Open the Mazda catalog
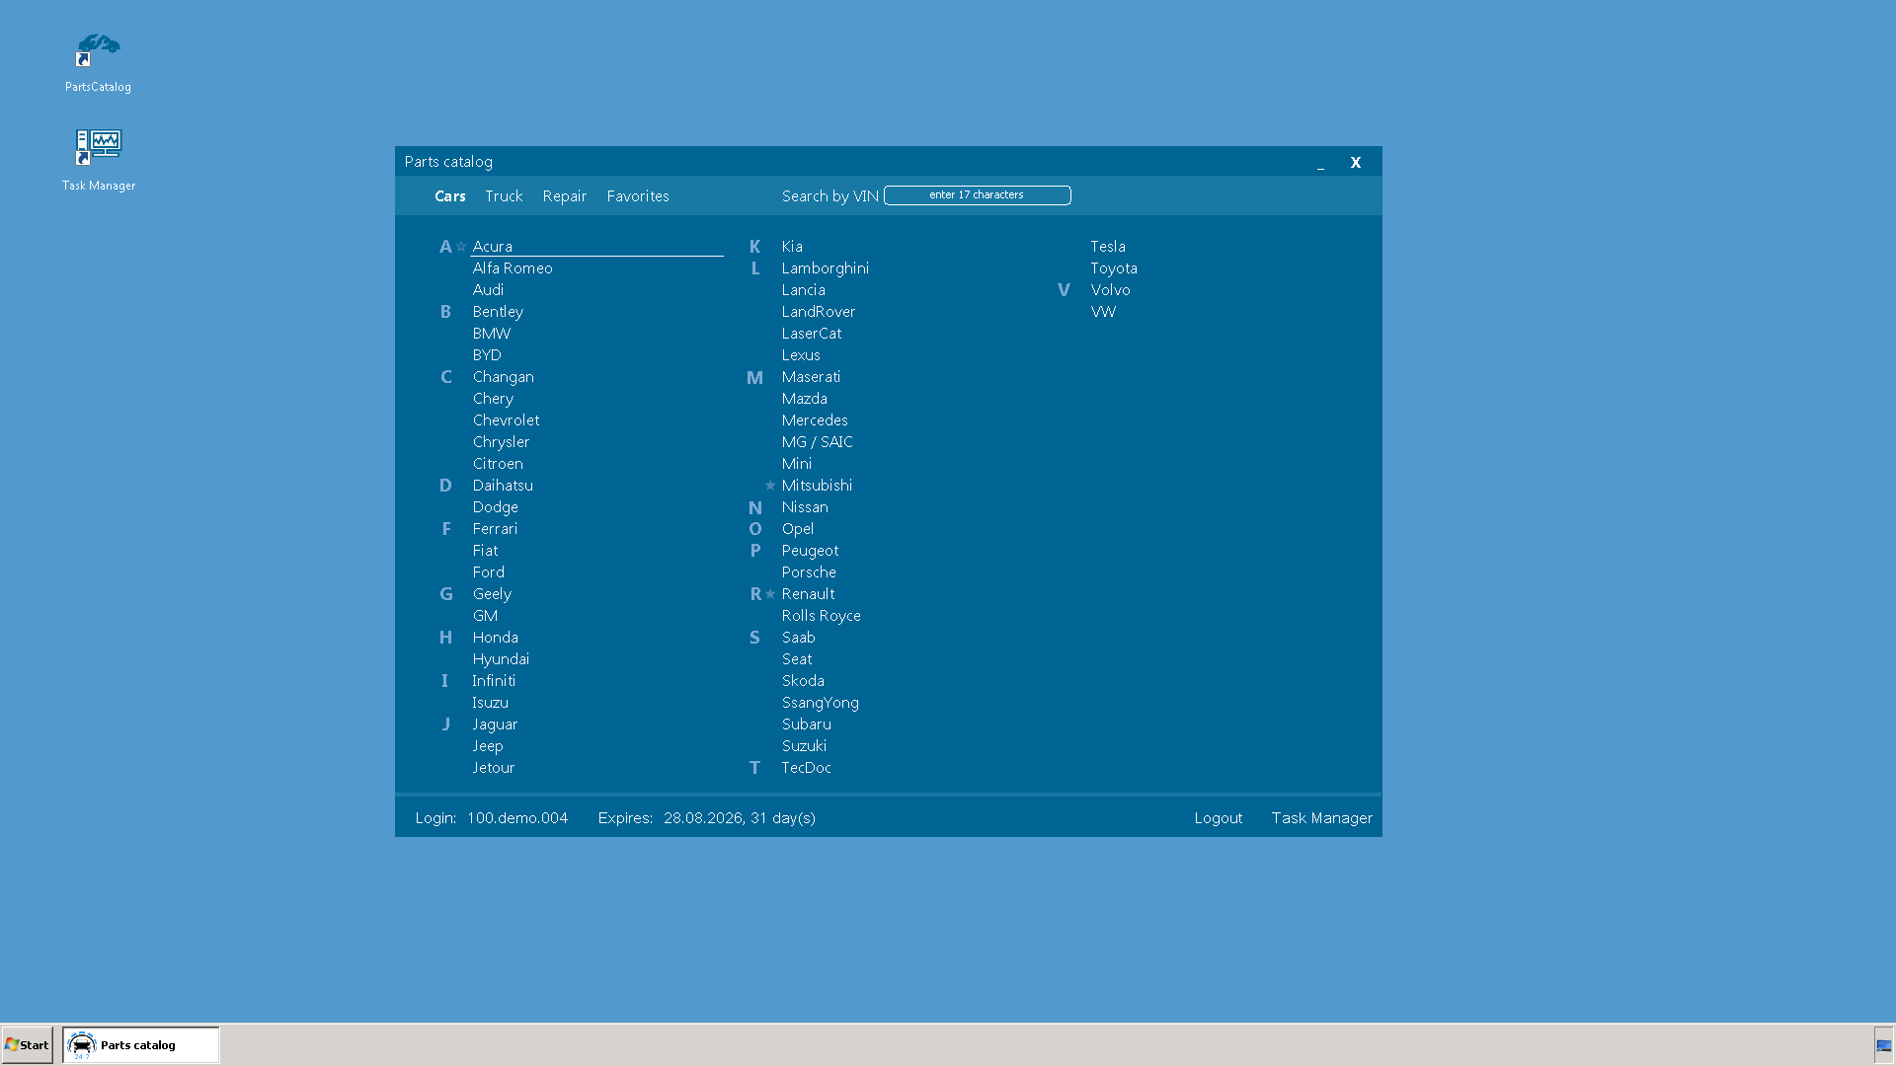The width and height of the screenshot is (1896, 1066). tap(805, 399)
